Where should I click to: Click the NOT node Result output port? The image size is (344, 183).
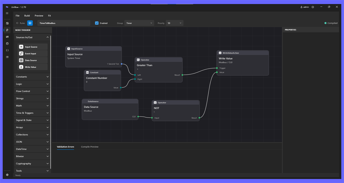click(x=200, y=118)
